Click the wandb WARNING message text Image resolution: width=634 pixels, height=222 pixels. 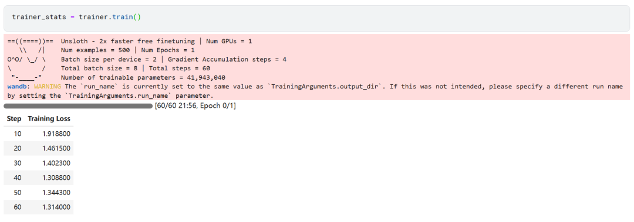(x=315, y=91)
